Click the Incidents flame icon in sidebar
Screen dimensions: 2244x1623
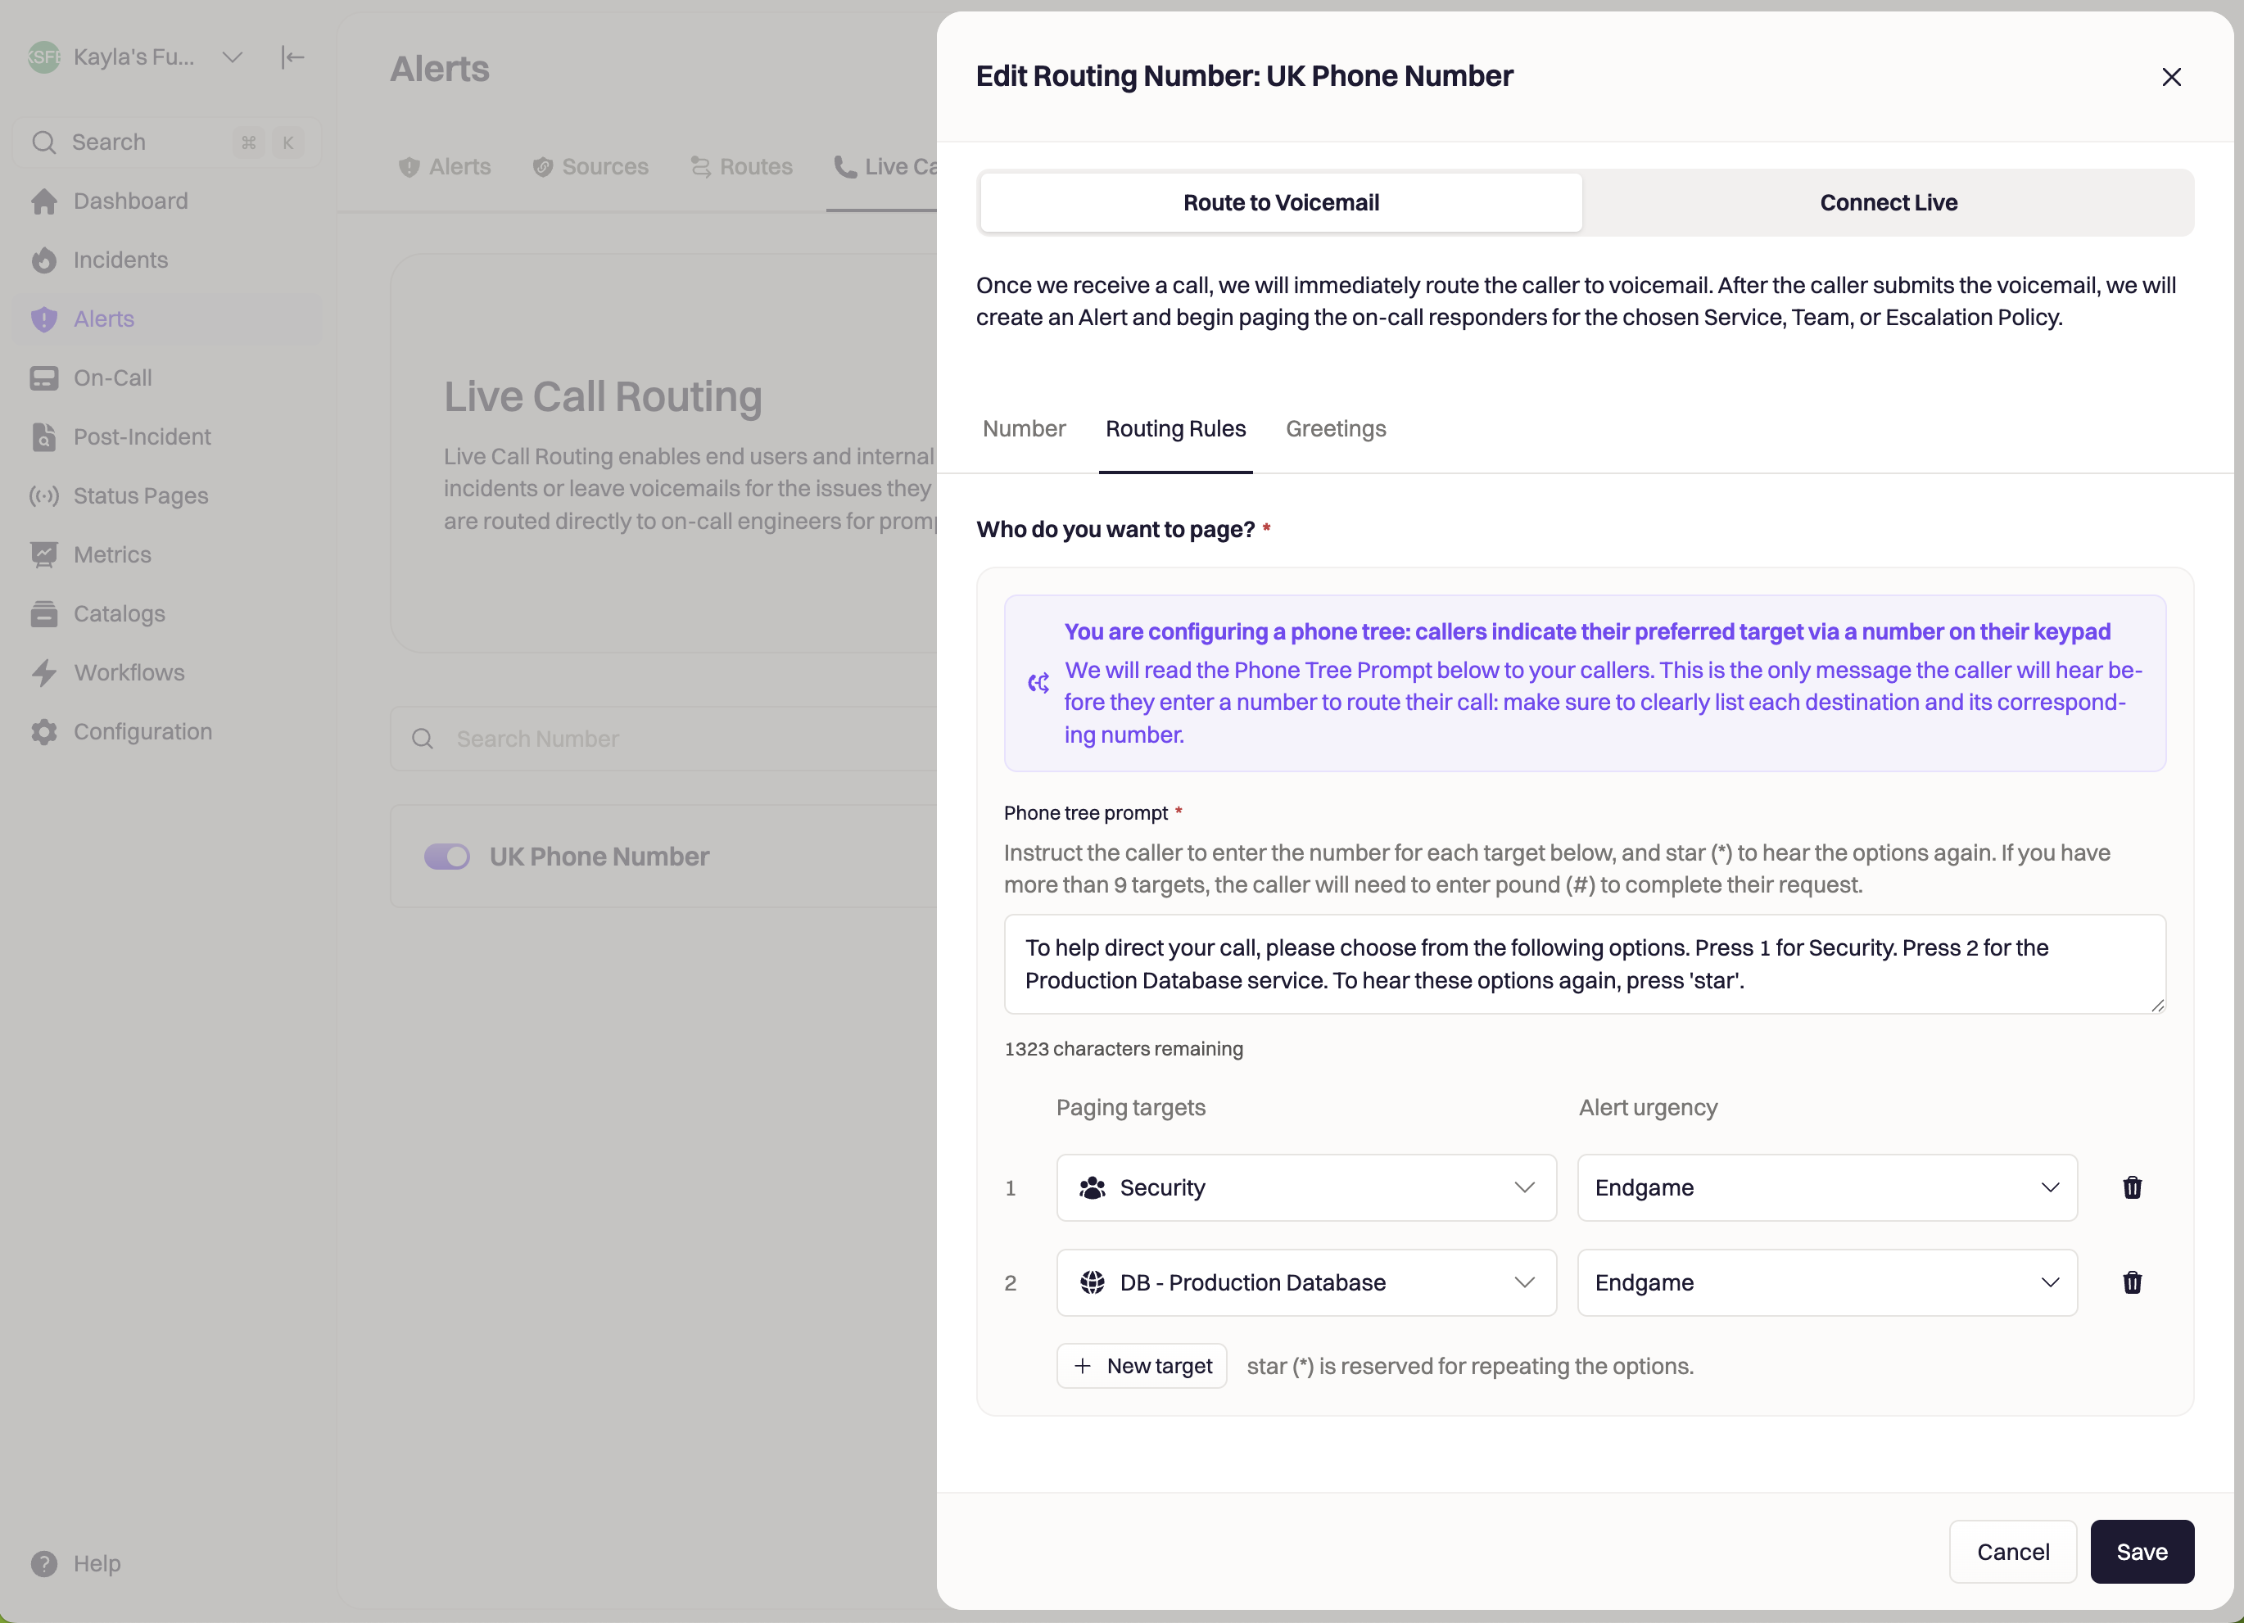click(43, 260)
